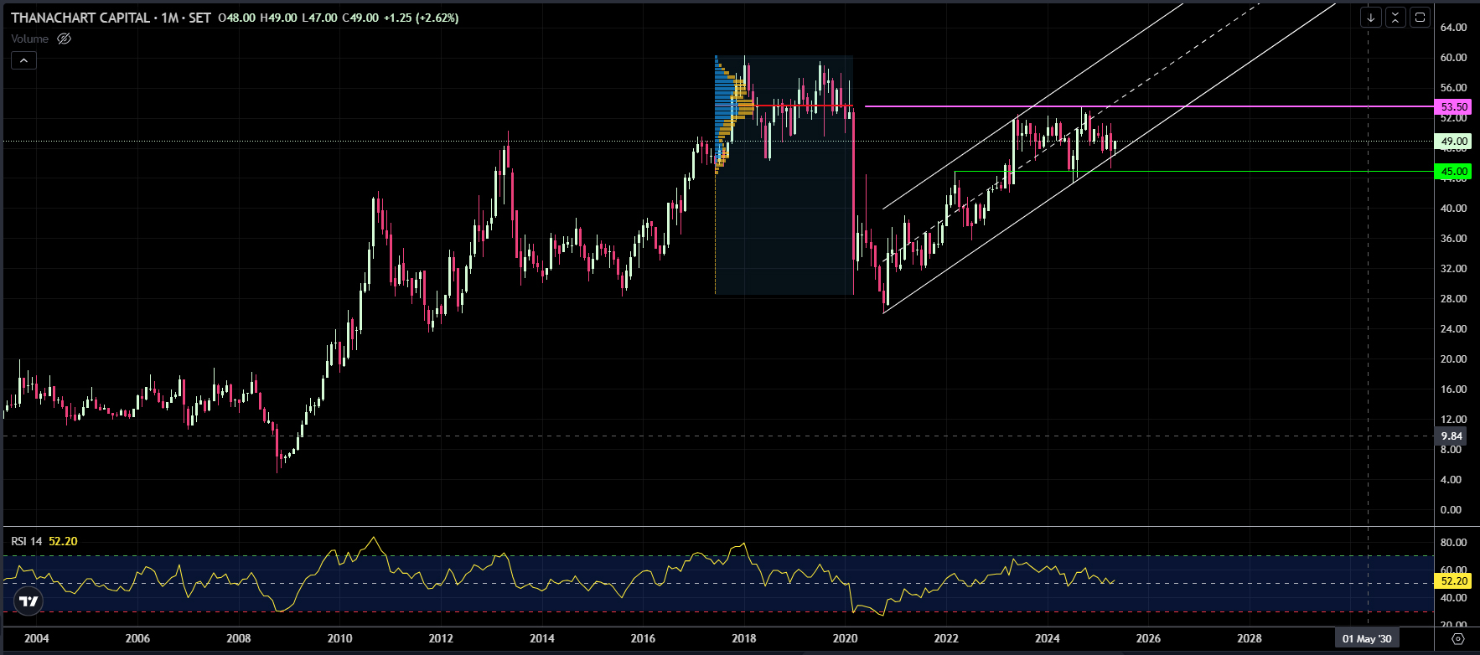Viewport: 1480px width, 655px height.
Task: Toggle visibility eye of Volume indicator
Action: pos(64,39)
